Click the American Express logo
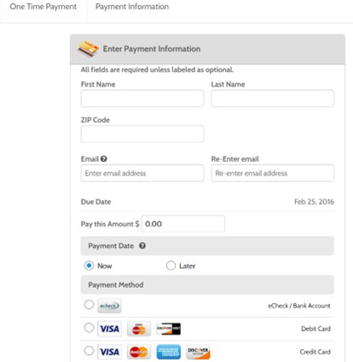Viewport: 353px width, 362px height. 169,352
